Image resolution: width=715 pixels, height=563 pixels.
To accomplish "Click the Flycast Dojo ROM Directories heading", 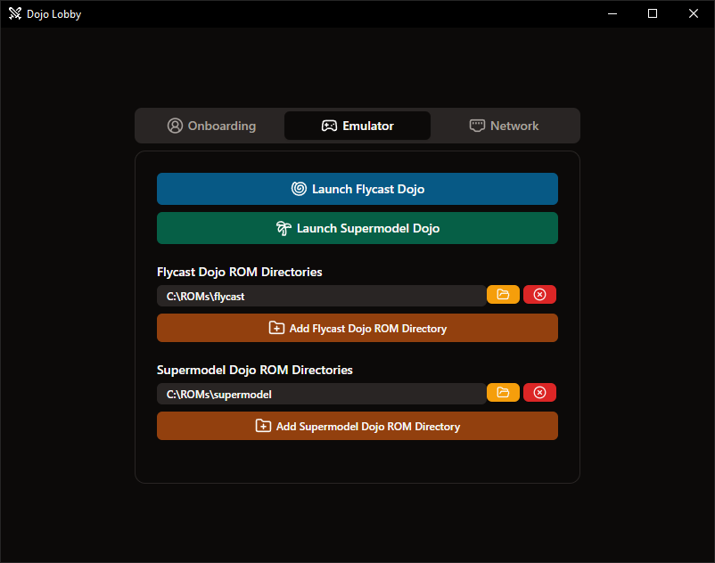I will [x=240, y=272].
